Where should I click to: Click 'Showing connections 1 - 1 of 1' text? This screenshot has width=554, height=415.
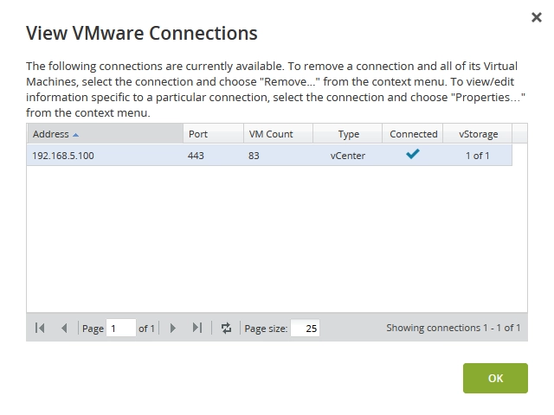point(454,328)
